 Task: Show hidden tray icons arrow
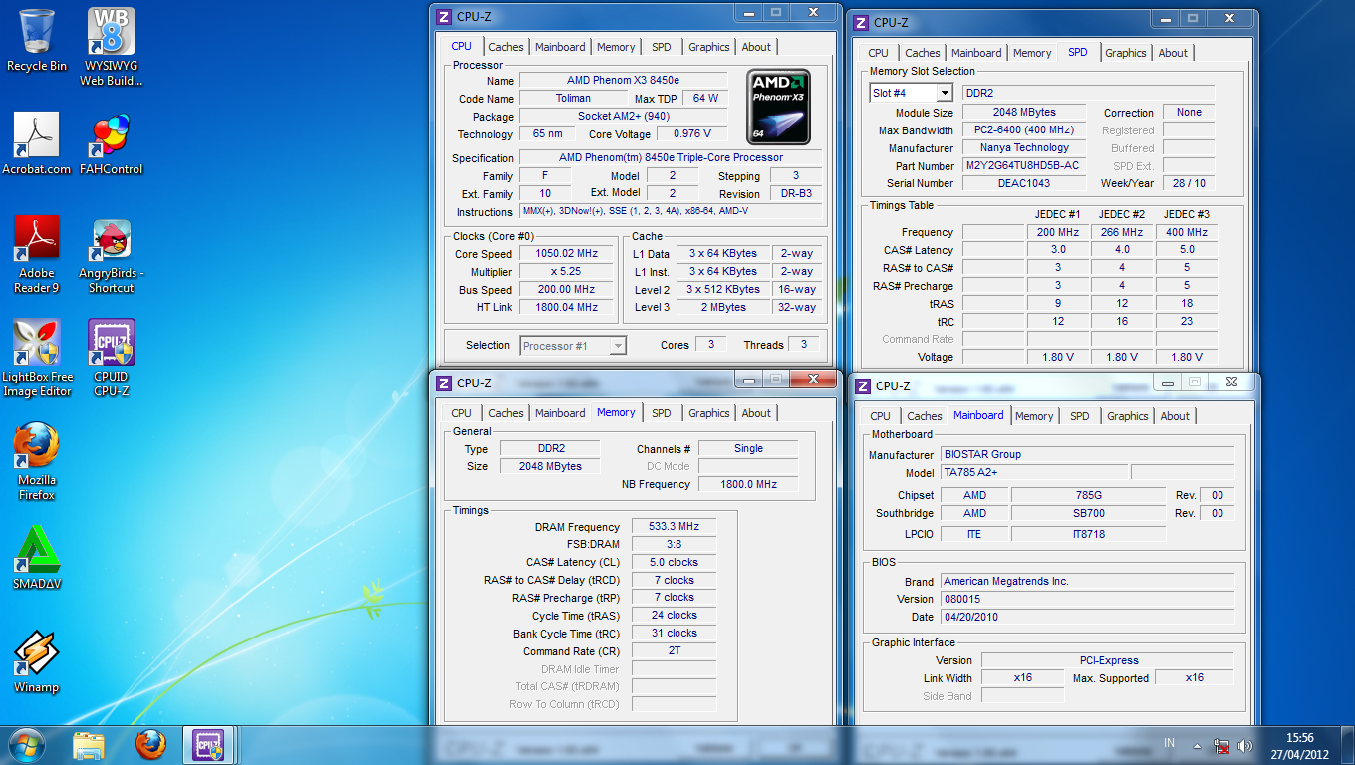click(x=1200, y=745)
